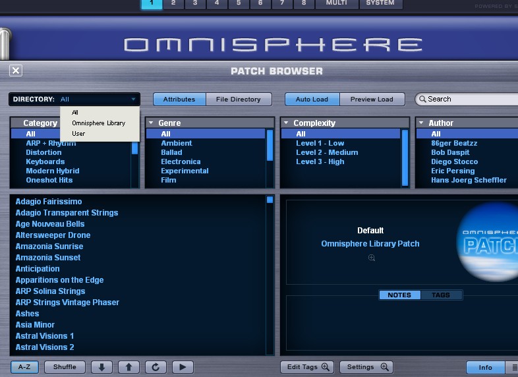The width and height of the screenshot is (518, 377).
Task: Load the Amazonia Sunrise patch
Action: 49,246
